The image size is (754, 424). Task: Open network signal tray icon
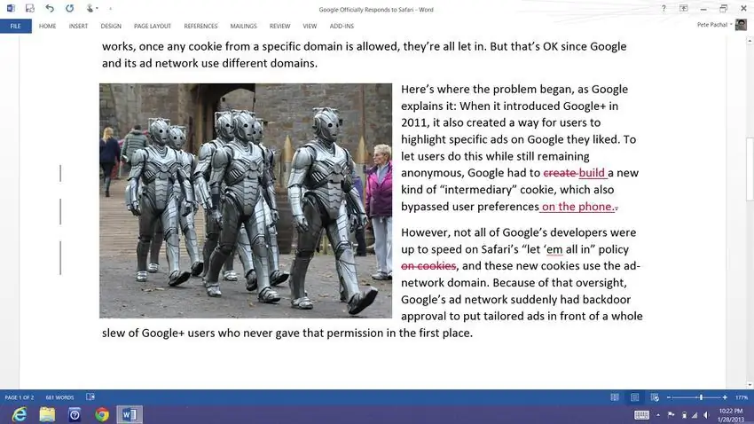[695, 415]
